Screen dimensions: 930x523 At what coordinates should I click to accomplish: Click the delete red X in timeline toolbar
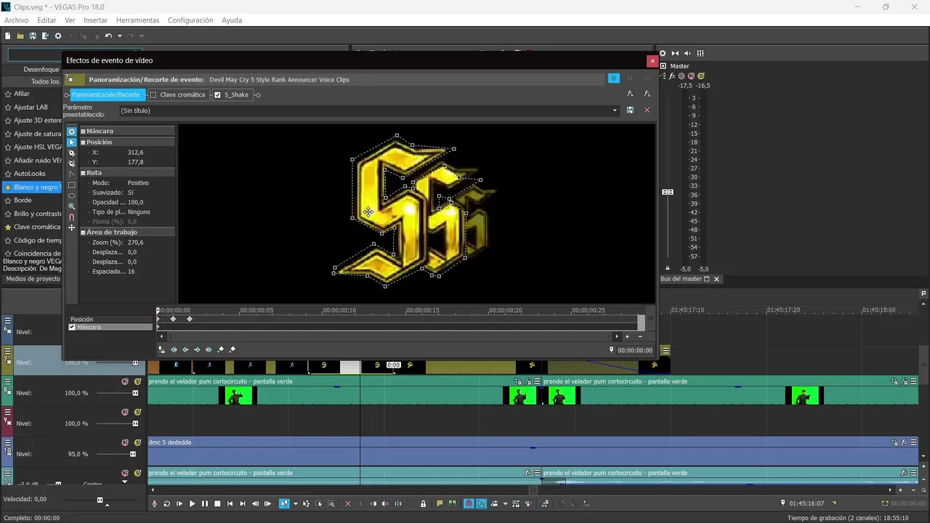(347, 503)
